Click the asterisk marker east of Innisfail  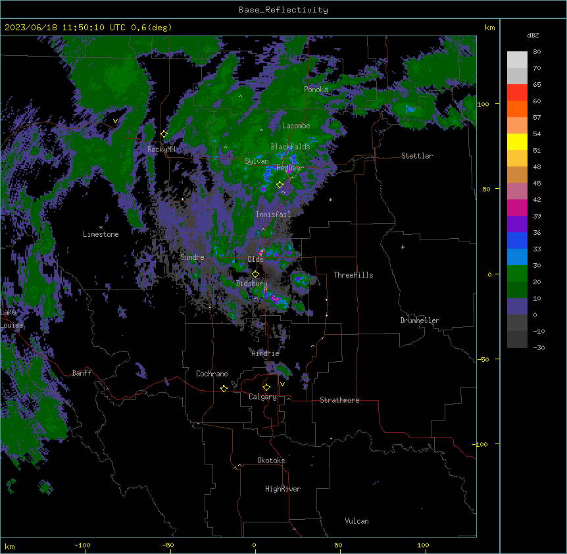pyautogui.click(x=330, y=199)
